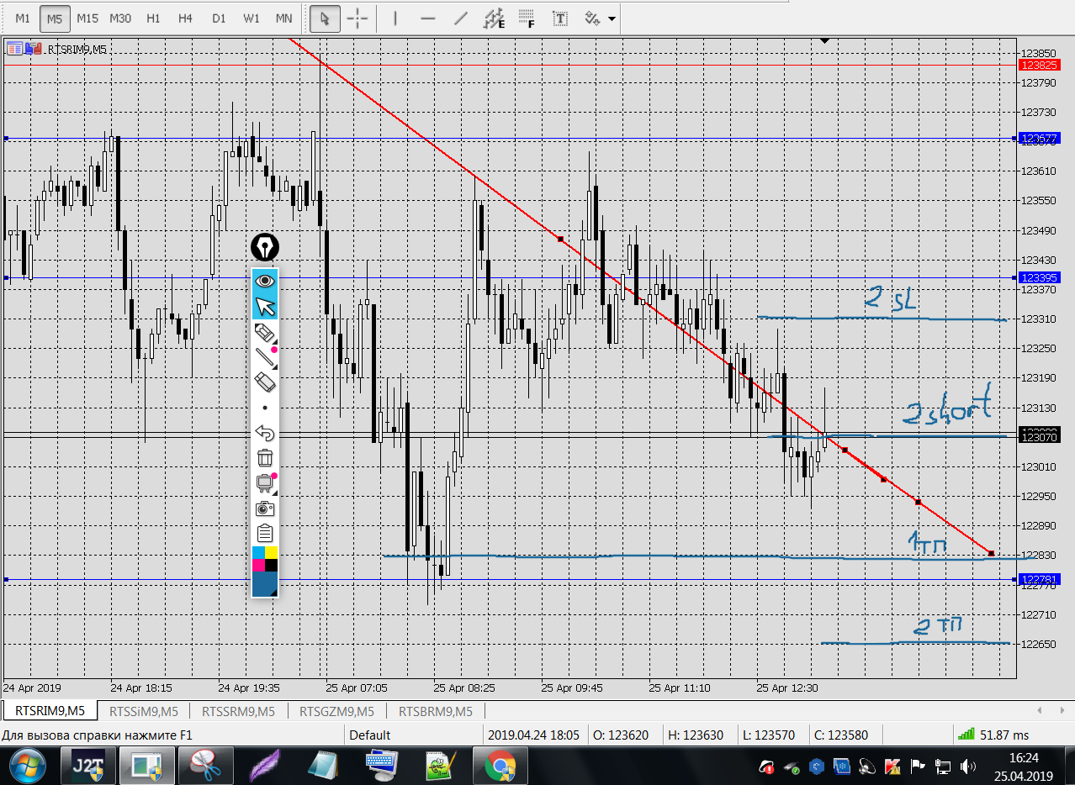
Task: Click the trade panel icon beside chart title
Action: coord(33,49)
